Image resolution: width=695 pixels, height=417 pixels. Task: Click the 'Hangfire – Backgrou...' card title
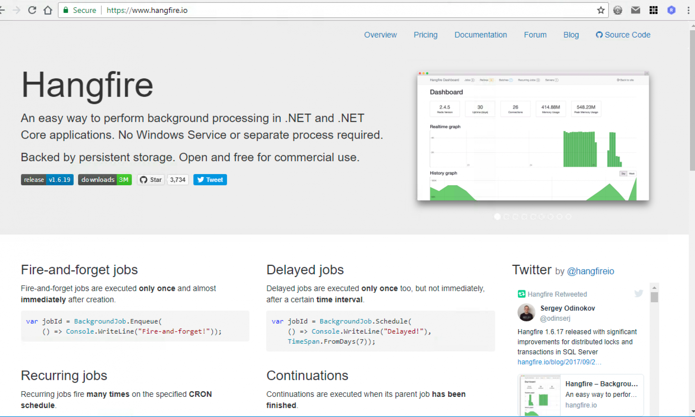pos(602,384)
